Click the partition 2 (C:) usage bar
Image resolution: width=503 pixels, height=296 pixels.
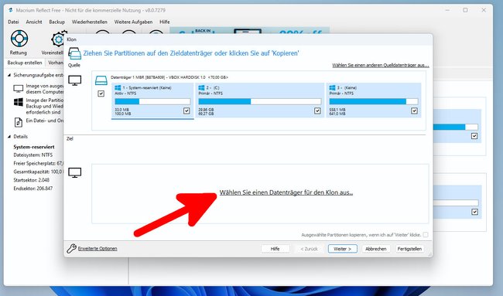click(x=260, y=101)
